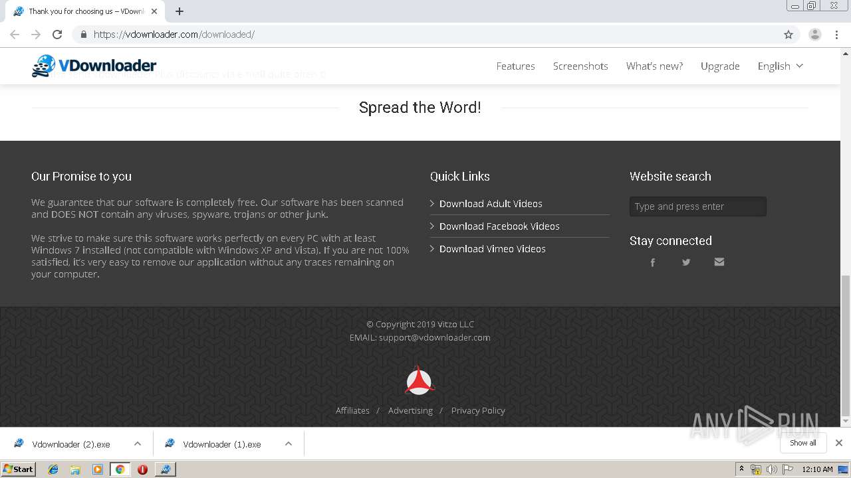Screen dimensions: 851x478
Task: Click Show all downloads button
Action: tap(803, 443)
